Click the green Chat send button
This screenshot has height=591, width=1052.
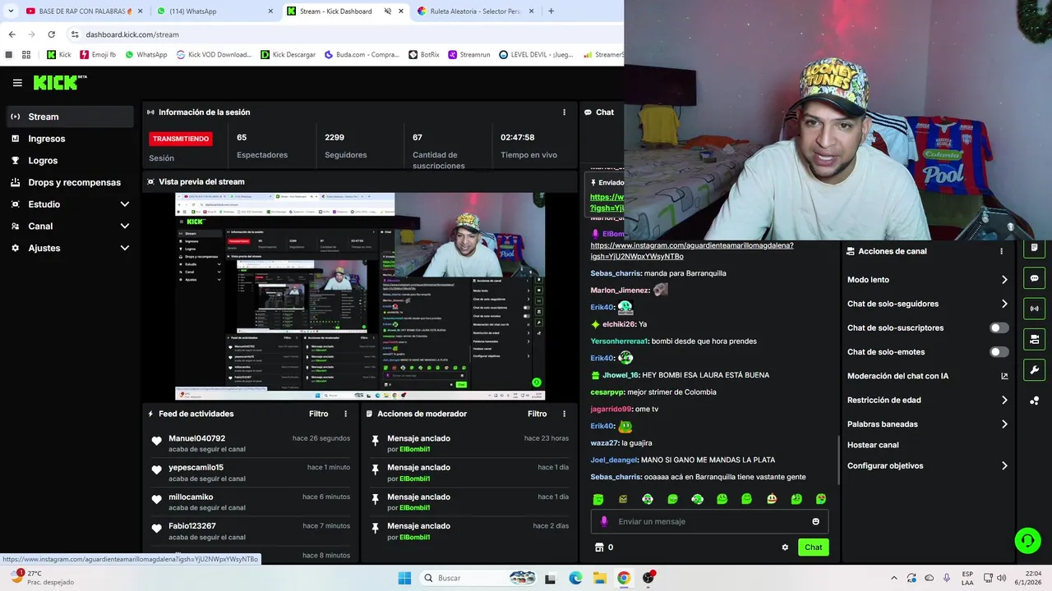[813, 547]
